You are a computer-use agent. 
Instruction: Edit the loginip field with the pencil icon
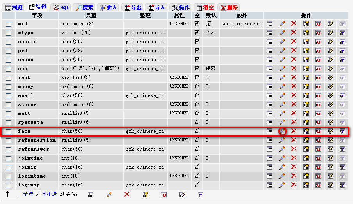tap(282, 185)
